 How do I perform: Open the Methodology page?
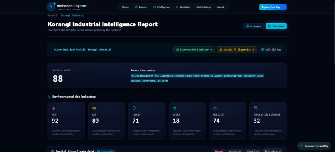204,7
